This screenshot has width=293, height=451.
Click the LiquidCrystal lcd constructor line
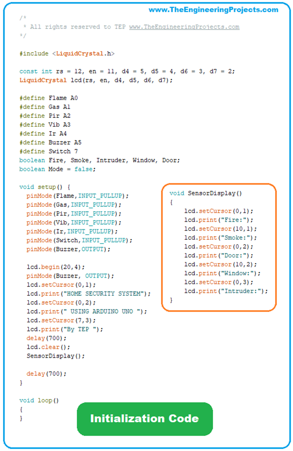96,80
